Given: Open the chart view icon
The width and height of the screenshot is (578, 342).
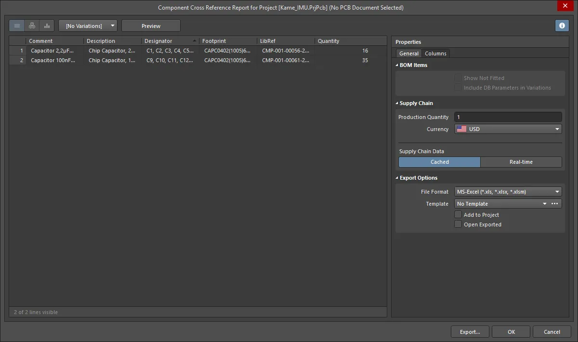Looking at the screenshot, I should coord(47,26).
